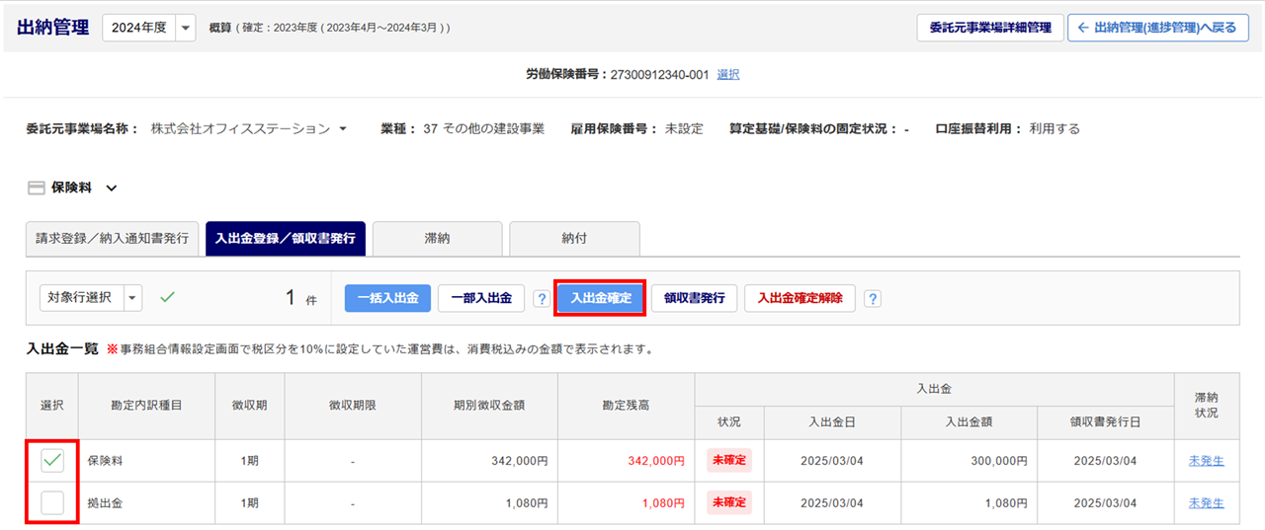Expand 株式会社オフィスステーション company selector
This screenshot has height=530, width=1265.
point(343,129)
